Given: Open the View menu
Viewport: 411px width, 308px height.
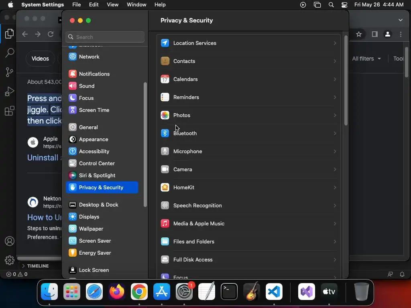Looking at the screenshot, I should (112, 5).
